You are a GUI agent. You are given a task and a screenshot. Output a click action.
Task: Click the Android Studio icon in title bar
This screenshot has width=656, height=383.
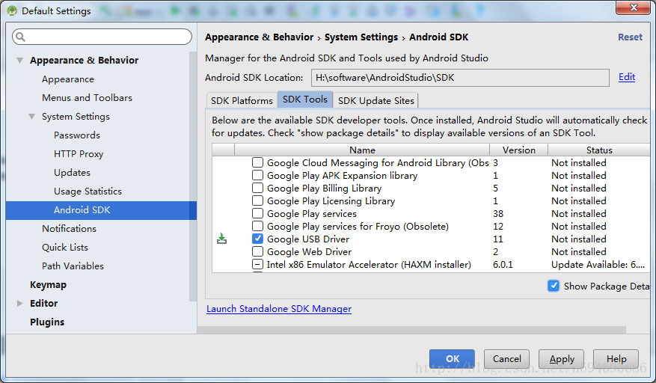(x=11, y=11)
